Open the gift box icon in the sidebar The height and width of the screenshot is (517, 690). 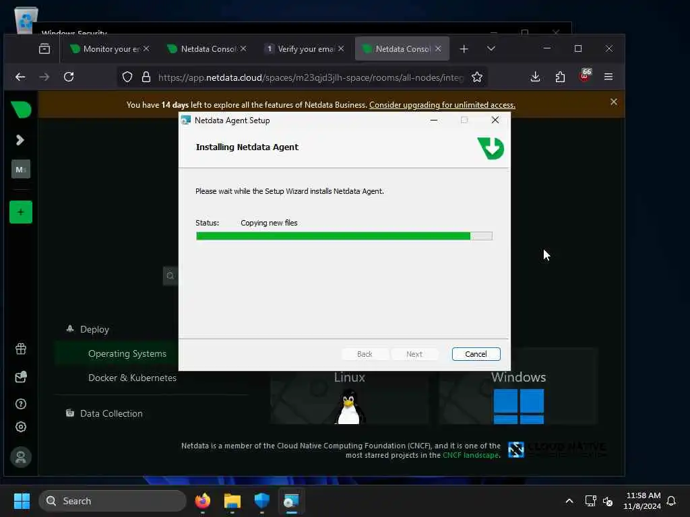(x=21, y=349)
